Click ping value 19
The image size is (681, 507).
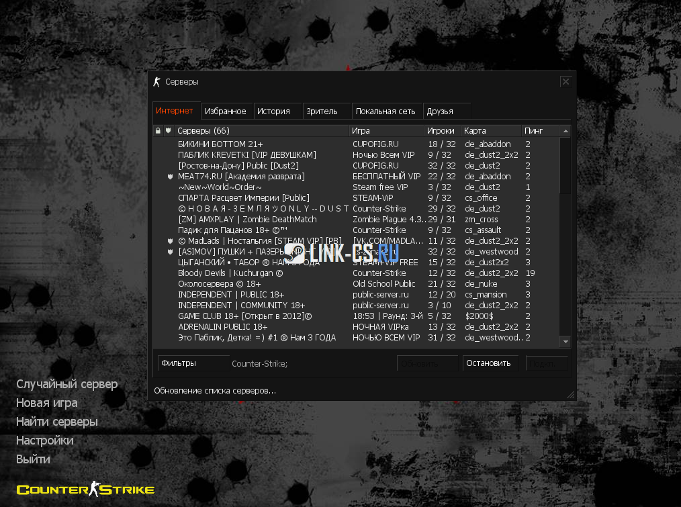(x=530, y=273)
